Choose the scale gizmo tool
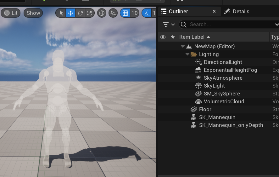This screenshot has height=177, width=279. (x=90, y=13)
